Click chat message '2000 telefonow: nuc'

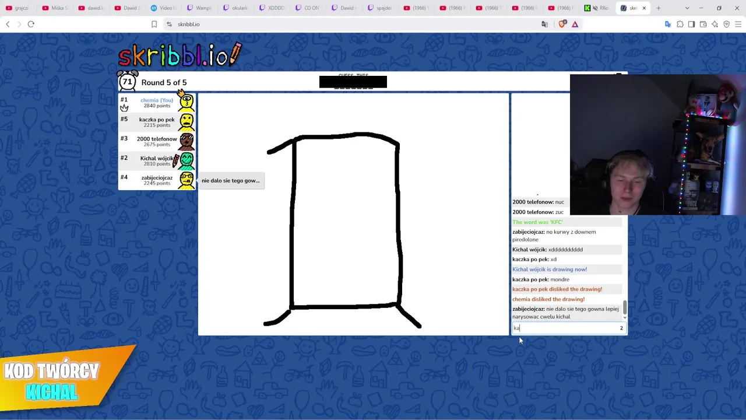click(538, 202)
